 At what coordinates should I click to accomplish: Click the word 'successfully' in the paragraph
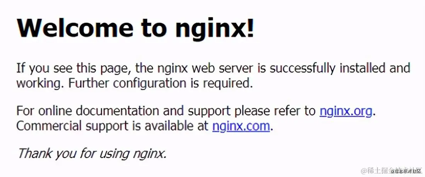[302, 69]
